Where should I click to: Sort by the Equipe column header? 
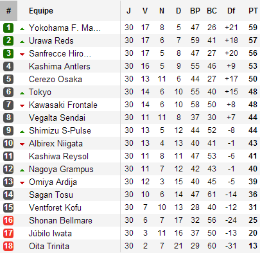click(x=41, y=11)
